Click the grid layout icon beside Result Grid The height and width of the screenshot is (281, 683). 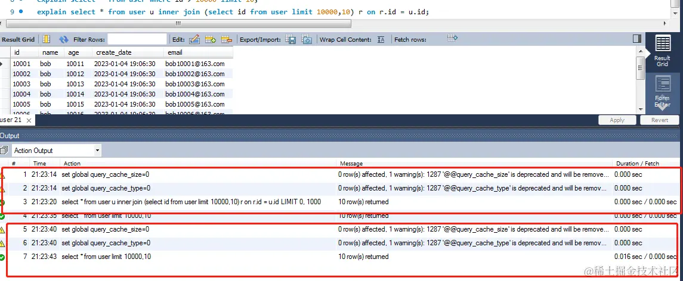click(x=46, y=39)
